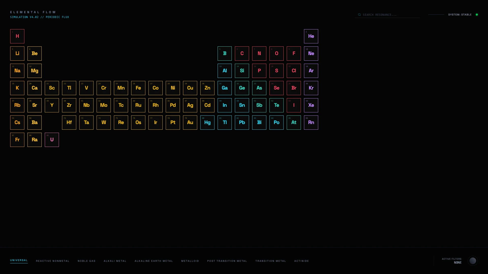Click the Francium (Fr) tile
The height and width of the screenshot is (274, 488).
[17, 140]
